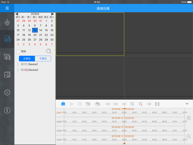
Task: Select the 主碼流 main stream tab
Action: coord(27,58)
